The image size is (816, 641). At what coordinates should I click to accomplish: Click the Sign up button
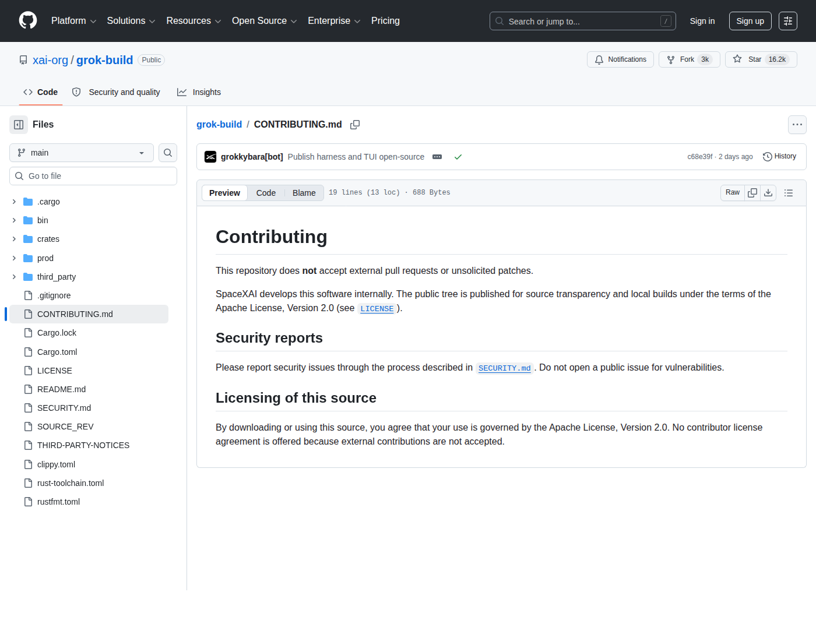tap(750, 21)
